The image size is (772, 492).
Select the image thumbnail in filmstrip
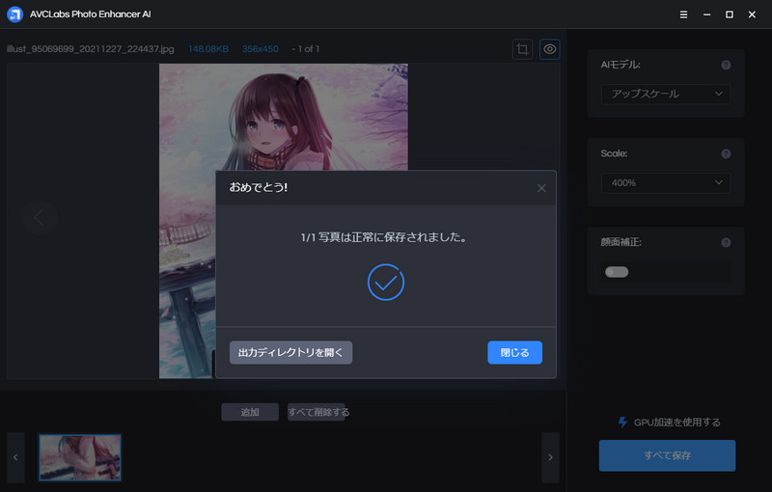click(80, 457)
